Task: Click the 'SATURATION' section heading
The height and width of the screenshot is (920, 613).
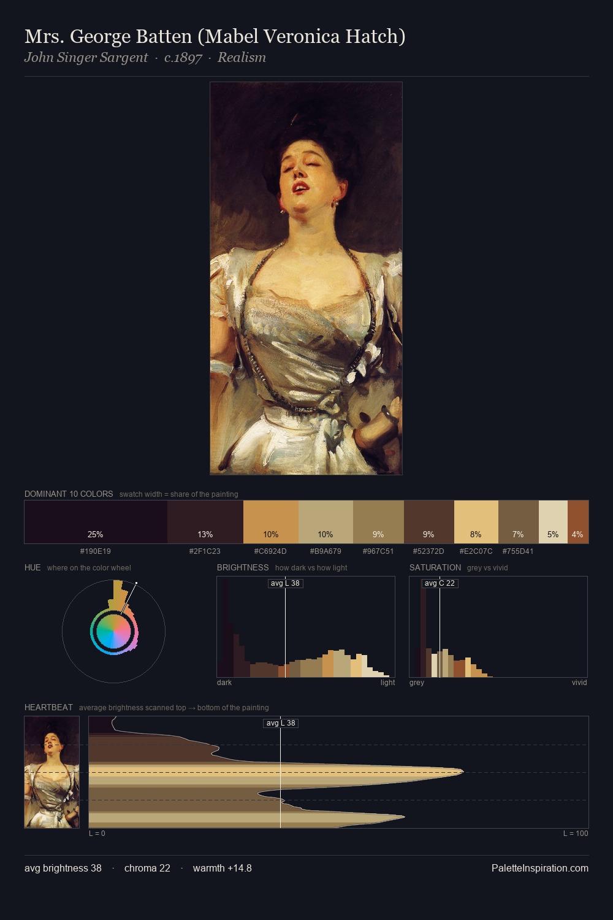Action: coord(435,567)
